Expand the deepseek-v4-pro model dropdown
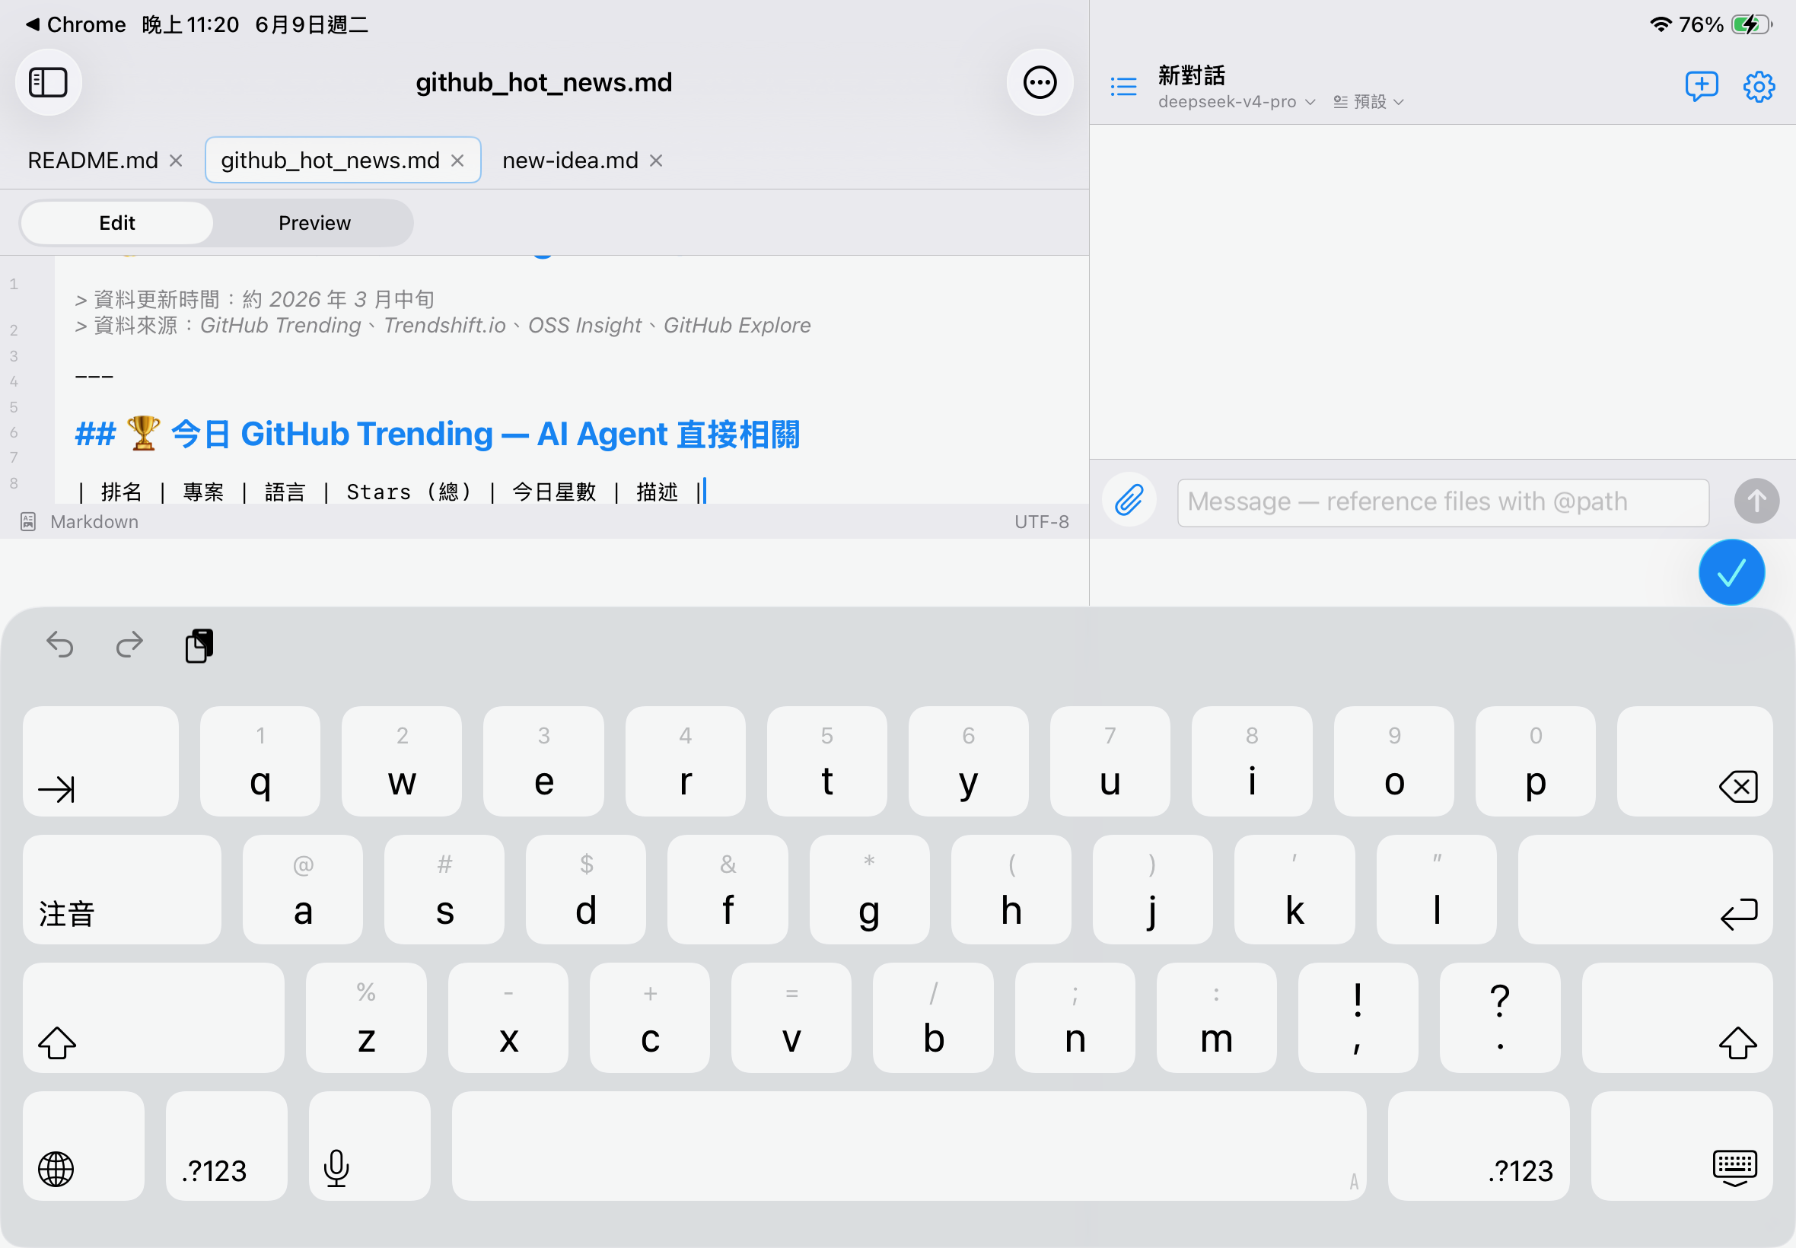 (x=1236, y=102)
